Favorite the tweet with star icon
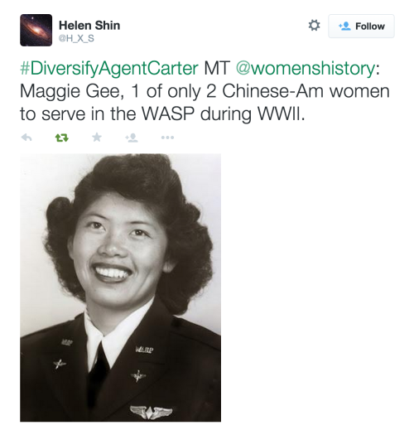This screenshot has width=414, height=430. [97, 137]
